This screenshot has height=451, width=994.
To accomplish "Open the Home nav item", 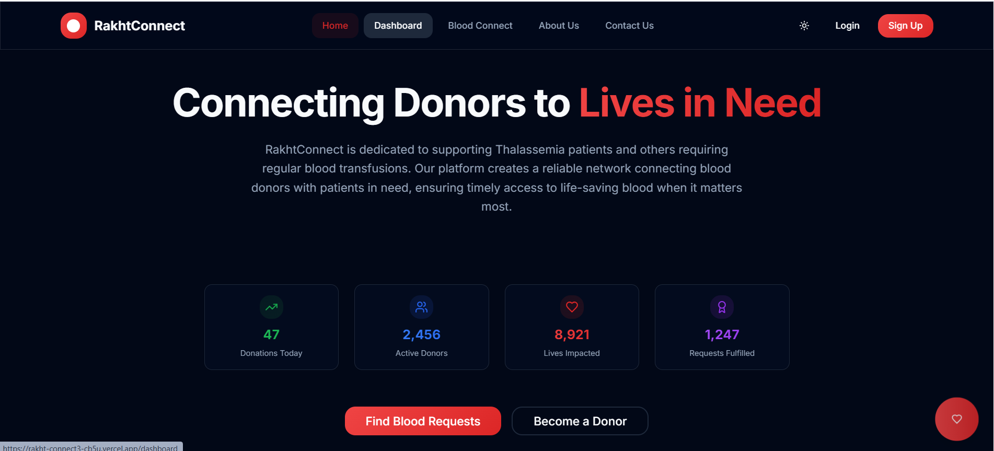I will pyautogui.click(x=335, y=26).
